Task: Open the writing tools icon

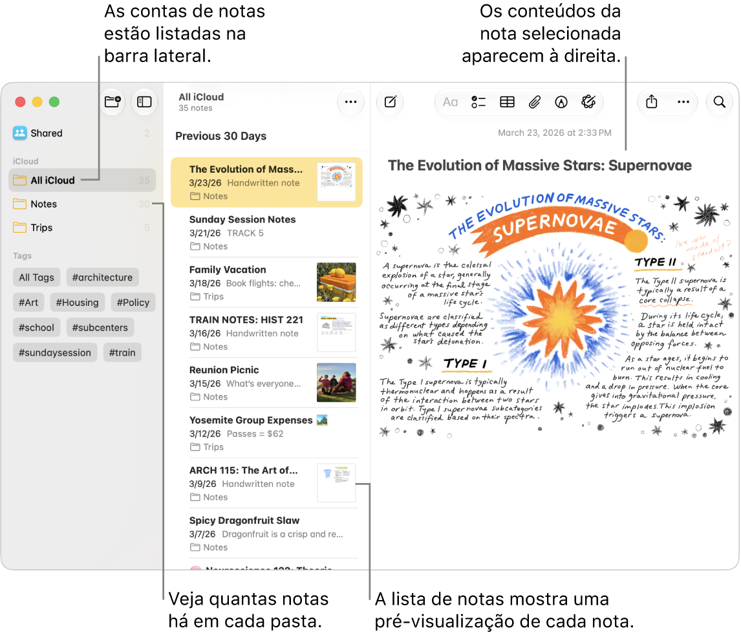Action: coord(588,102)
